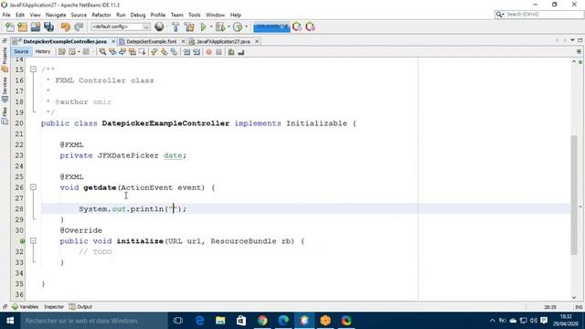
Task: Click the Search (Ctrl+I) field
Action: pyautogui.click(x=539, y=15)
